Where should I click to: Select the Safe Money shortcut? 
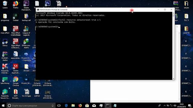[x=5, y=80]
